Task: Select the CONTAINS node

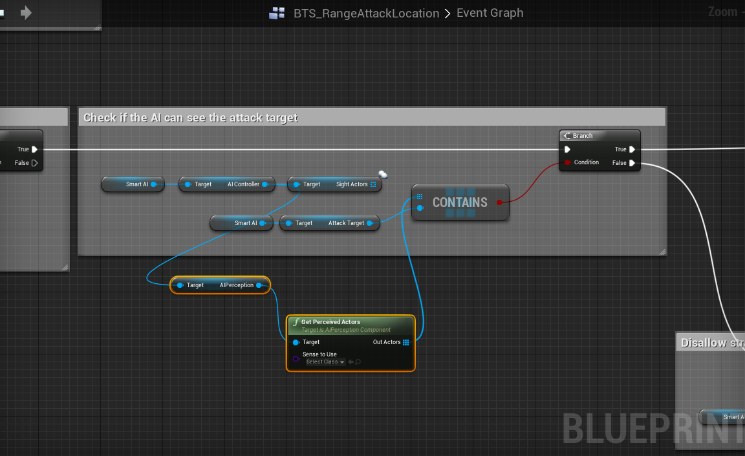Action: tap(460, 202)
